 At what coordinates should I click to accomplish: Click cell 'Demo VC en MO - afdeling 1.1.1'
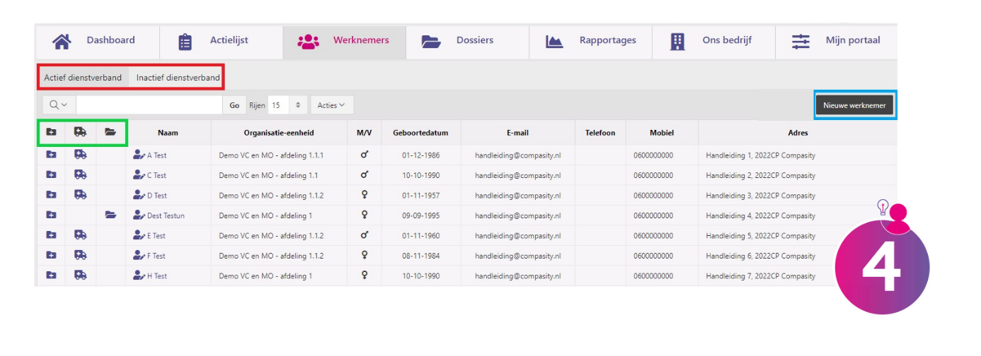pos(272,155)
